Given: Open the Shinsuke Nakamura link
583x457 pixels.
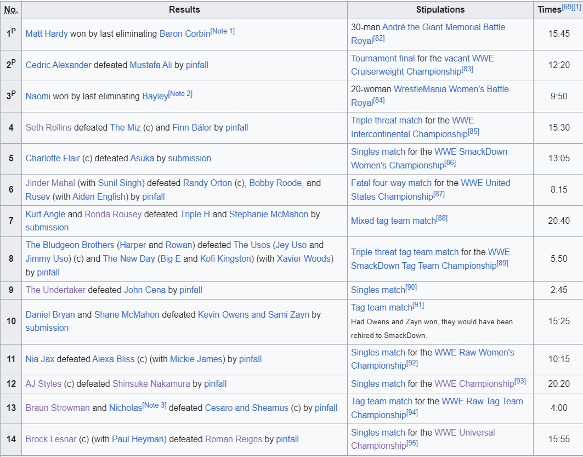Looking at the screenshot, I should [151, 384].
